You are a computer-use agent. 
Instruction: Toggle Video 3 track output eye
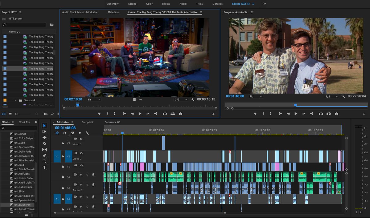[x=81, y=139]
